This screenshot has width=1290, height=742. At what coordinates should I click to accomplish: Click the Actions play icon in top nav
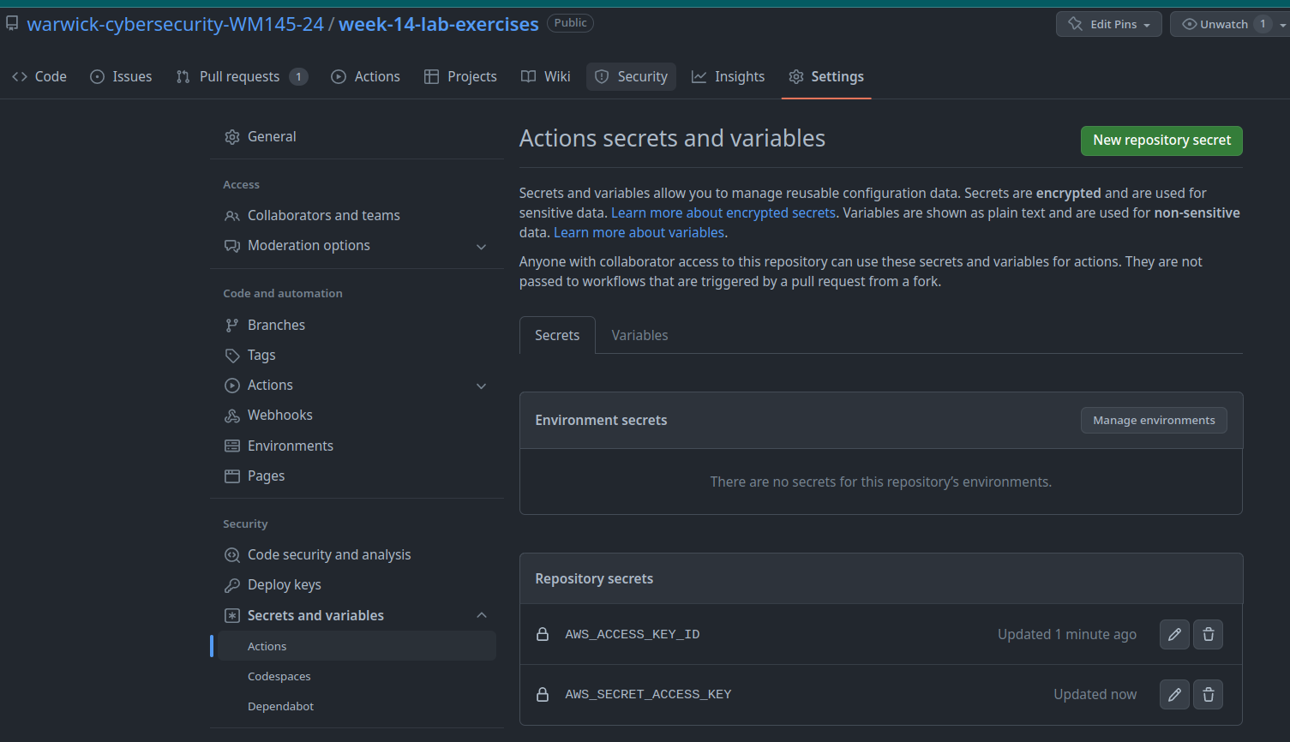(339, 76)
